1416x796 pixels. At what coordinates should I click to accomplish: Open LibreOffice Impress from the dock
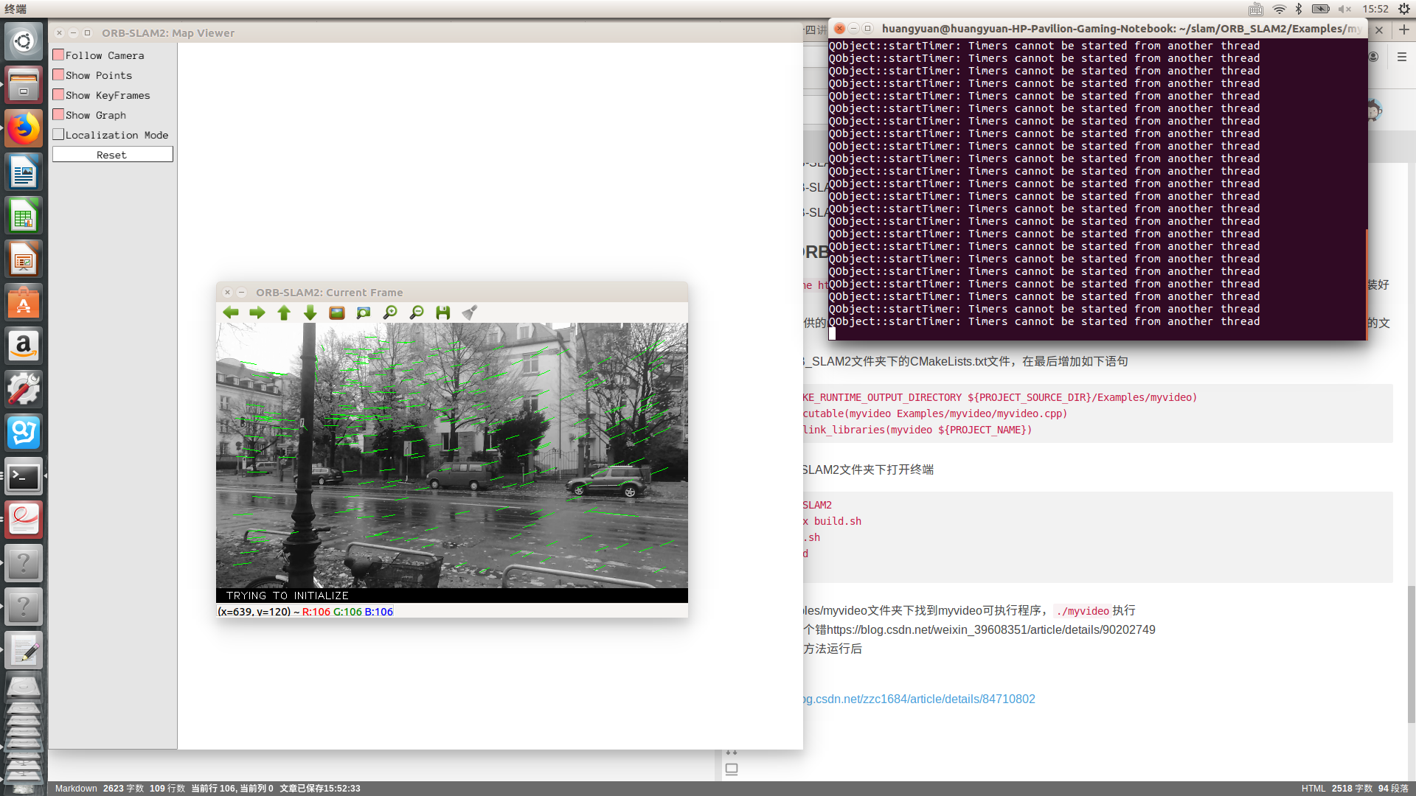pos(24,259)
